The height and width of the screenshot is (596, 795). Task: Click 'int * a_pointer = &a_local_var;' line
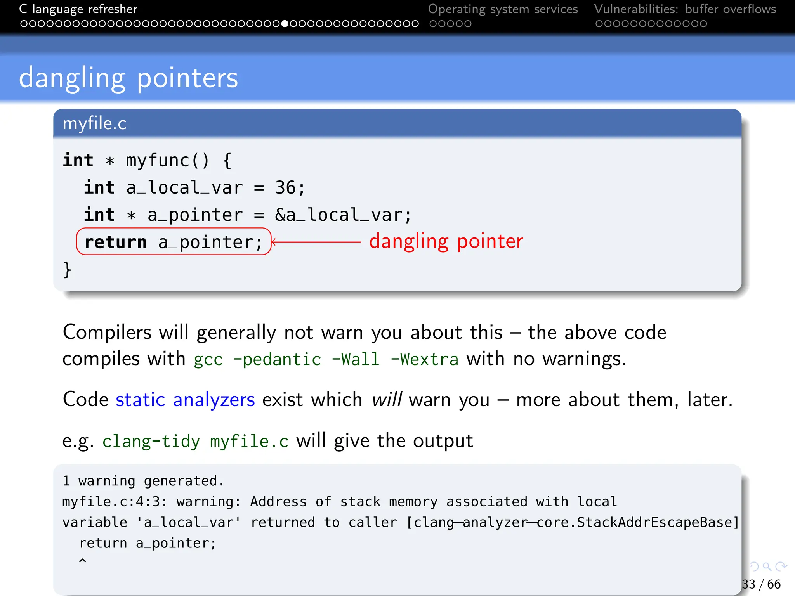(248, 215)
